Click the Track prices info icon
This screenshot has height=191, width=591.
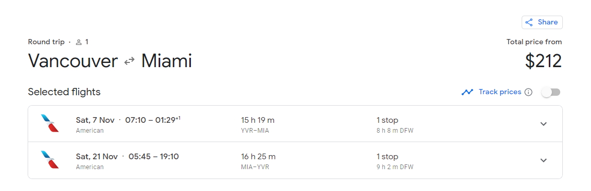point(528,92)
